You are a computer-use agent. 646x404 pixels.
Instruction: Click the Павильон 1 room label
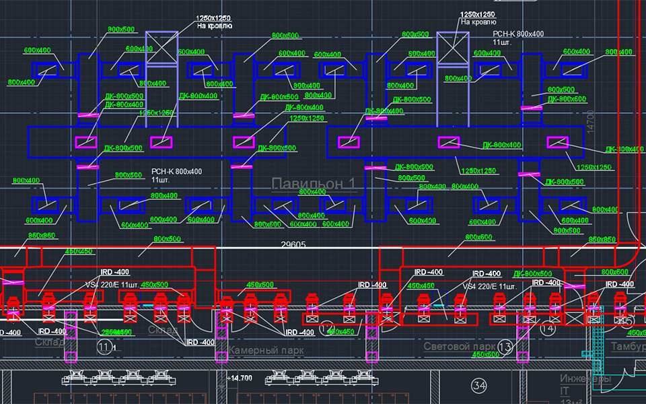[x=313, y=184]
